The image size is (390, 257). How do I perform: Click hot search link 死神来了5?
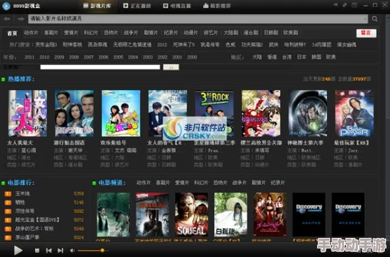[x=184, y=45]
